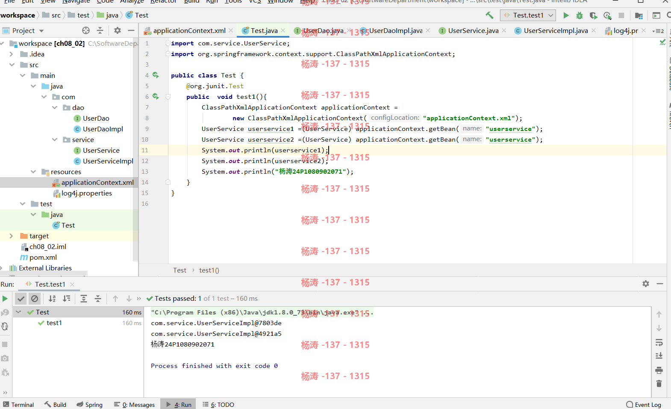The width and height of the screenshot is (671, 409).
Task: Rerun tests from the Run panel
Action: point(5,299)
